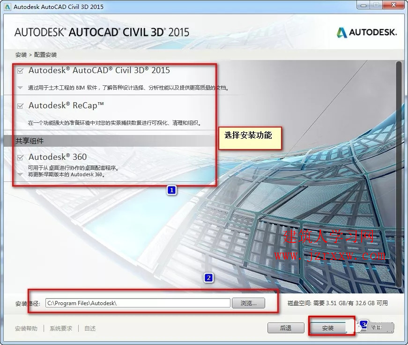Close the installer window

pyautogui.click(x=394, y=5)
